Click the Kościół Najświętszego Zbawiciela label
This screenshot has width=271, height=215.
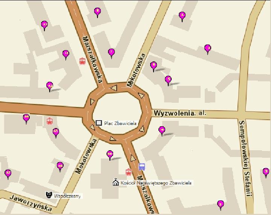pyautogui.click(x=156, y=183)
